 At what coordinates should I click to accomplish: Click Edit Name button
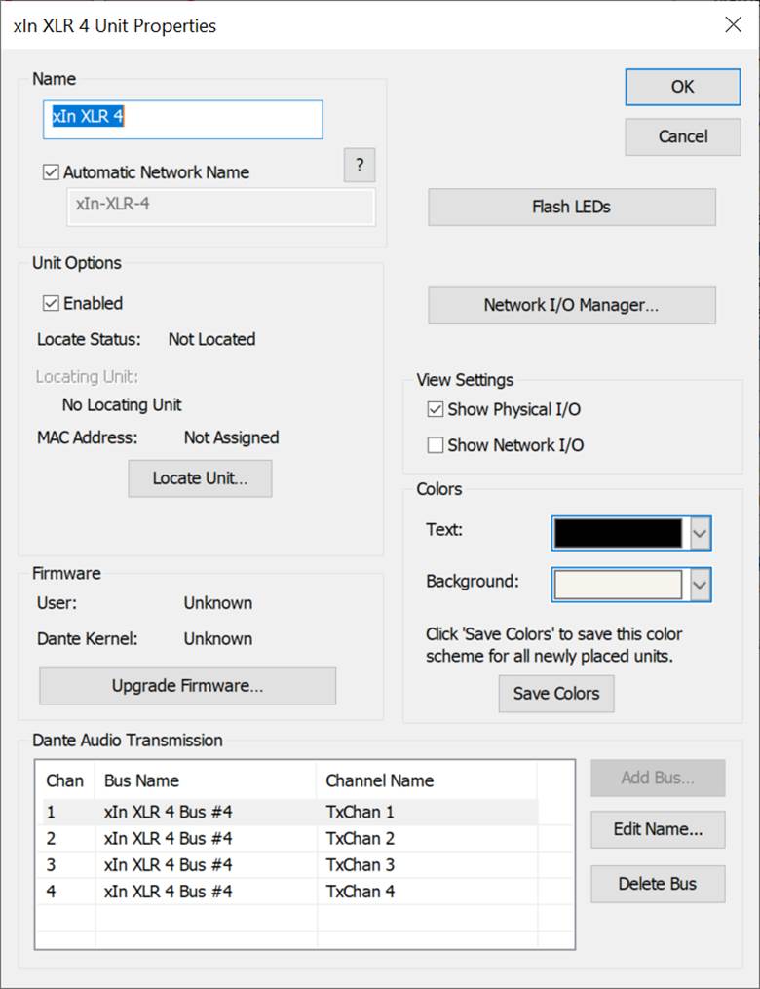click(x=658, y=829)
